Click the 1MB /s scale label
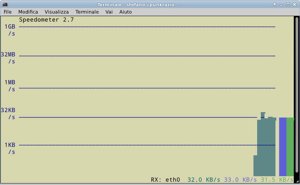 click(10, 86)
